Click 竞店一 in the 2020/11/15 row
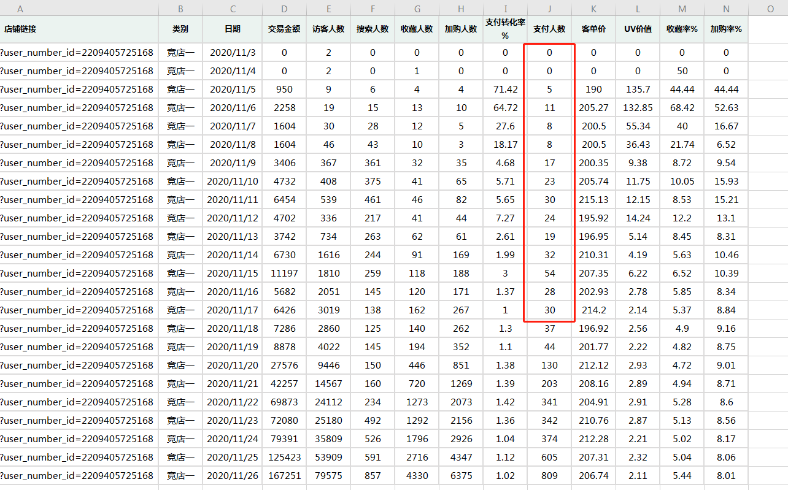Viewport: 788px width, 490px height. pyautogui.click(x=180, y=274)
